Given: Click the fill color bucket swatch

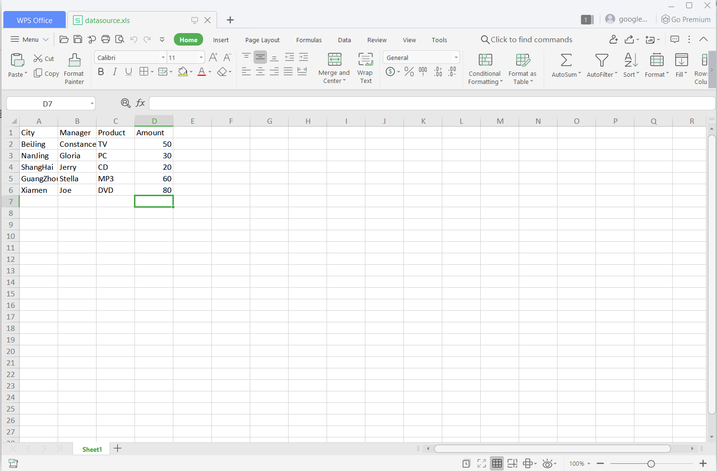Looking at the screenshot, I should 182,72.
